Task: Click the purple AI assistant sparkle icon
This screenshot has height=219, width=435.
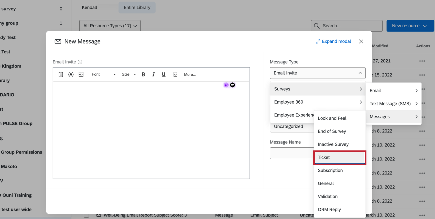Action: pyautogui.click(x=226, y=85)
